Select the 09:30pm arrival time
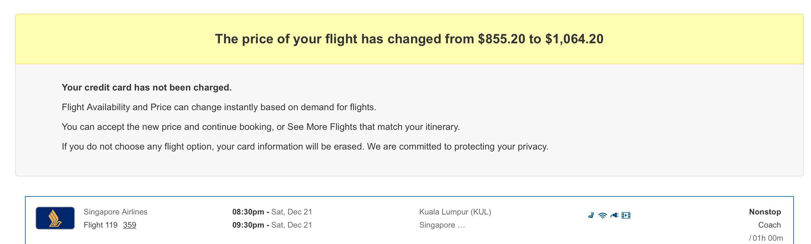This screenshot has width=811, height=244. (x=248, y=225)
